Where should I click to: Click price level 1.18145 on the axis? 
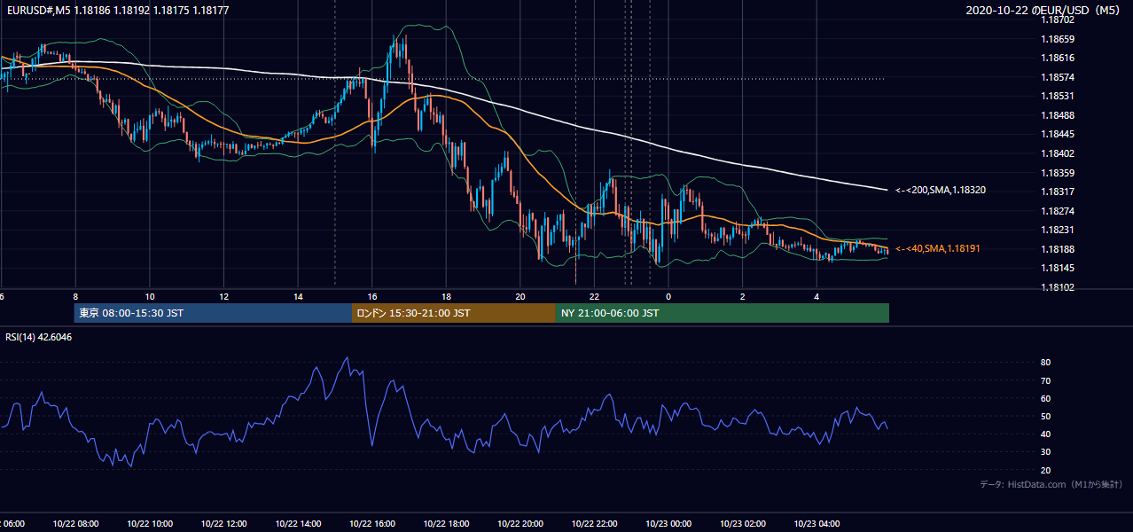point(1058,268)
